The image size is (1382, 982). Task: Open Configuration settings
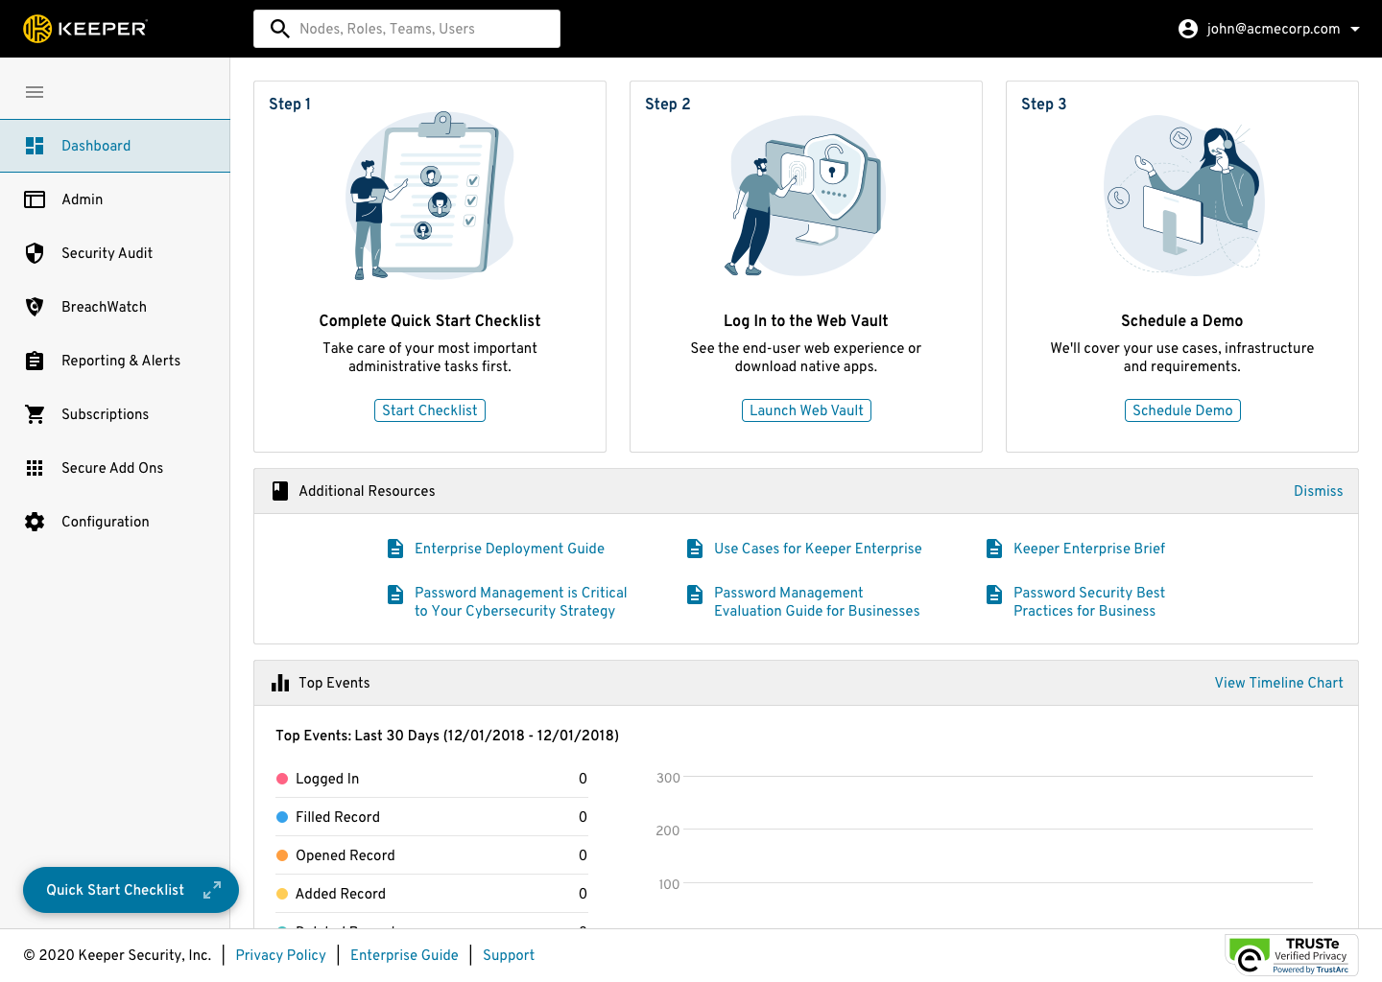pos(115,522)
